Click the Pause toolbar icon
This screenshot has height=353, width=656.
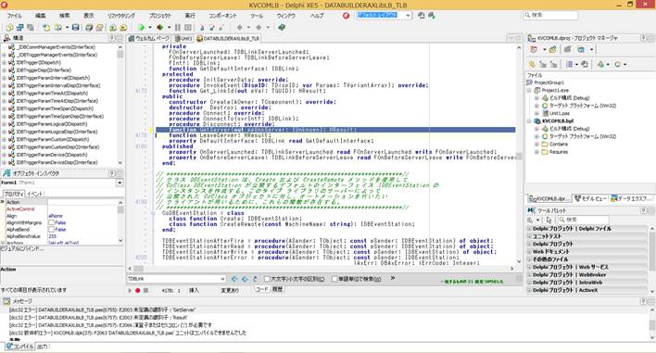[177, 28]
